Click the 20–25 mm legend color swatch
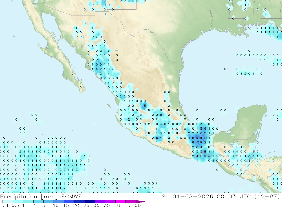The image size is (282, 207). click(79, 201)
